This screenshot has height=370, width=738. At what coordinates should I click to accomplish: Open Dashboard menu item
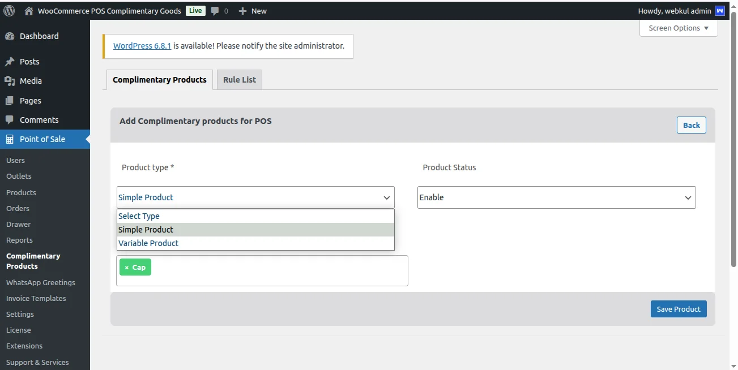tap(45, 36)
